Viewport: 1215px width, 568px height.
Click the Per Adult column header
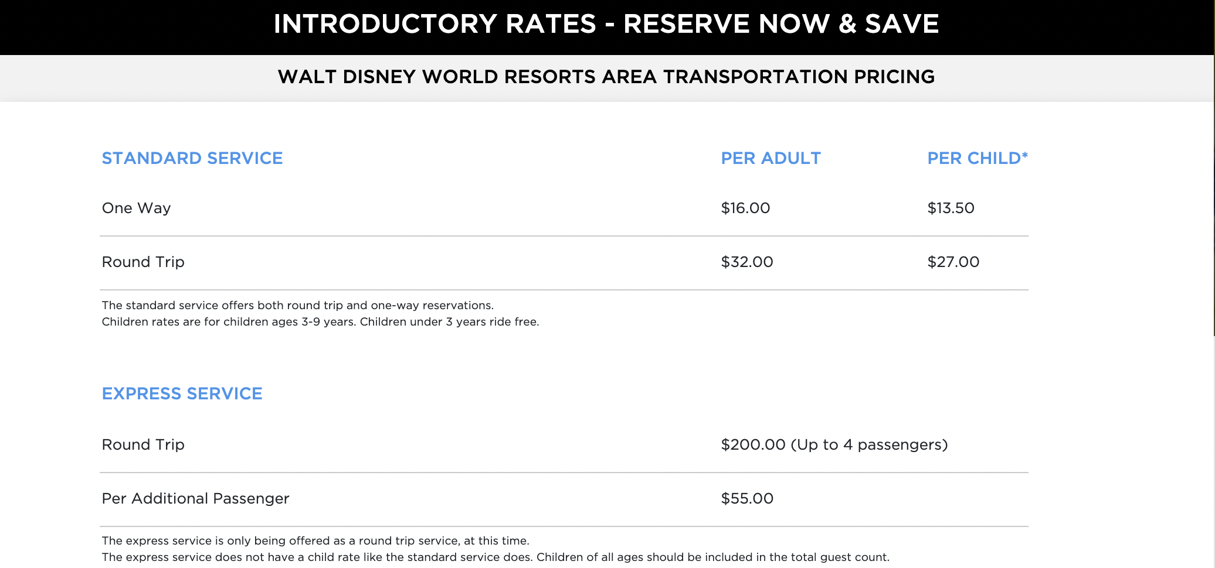[771, 158]
